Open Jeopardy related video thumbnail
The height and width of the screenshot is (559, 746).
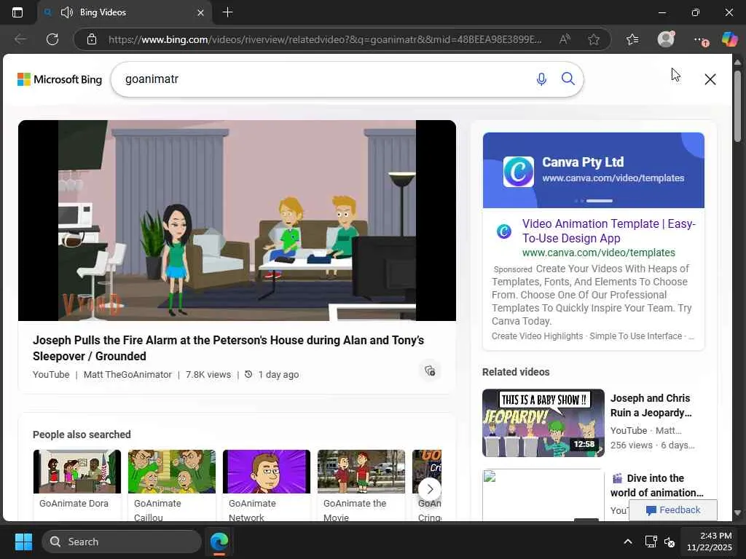543,423
